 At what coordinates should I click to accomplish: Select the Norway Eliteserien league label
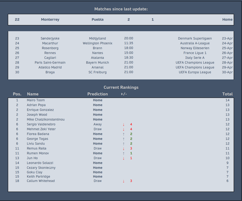click(195, 48)
